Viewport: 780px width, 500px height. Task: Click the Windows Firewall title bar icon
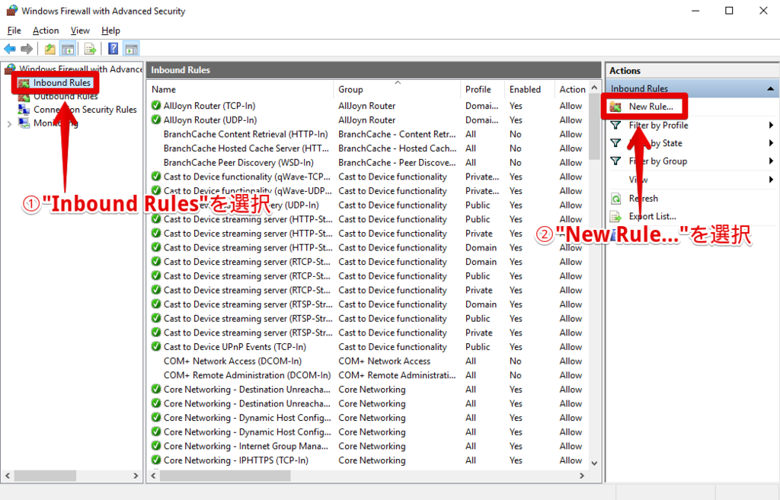coord(12,11)
